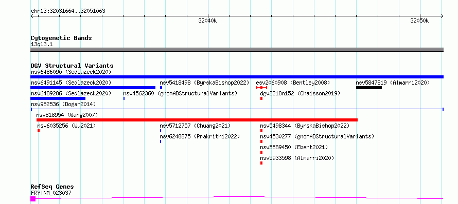Open nsv6491145 (Sedlazeck2020) label

tap(71, 83)
